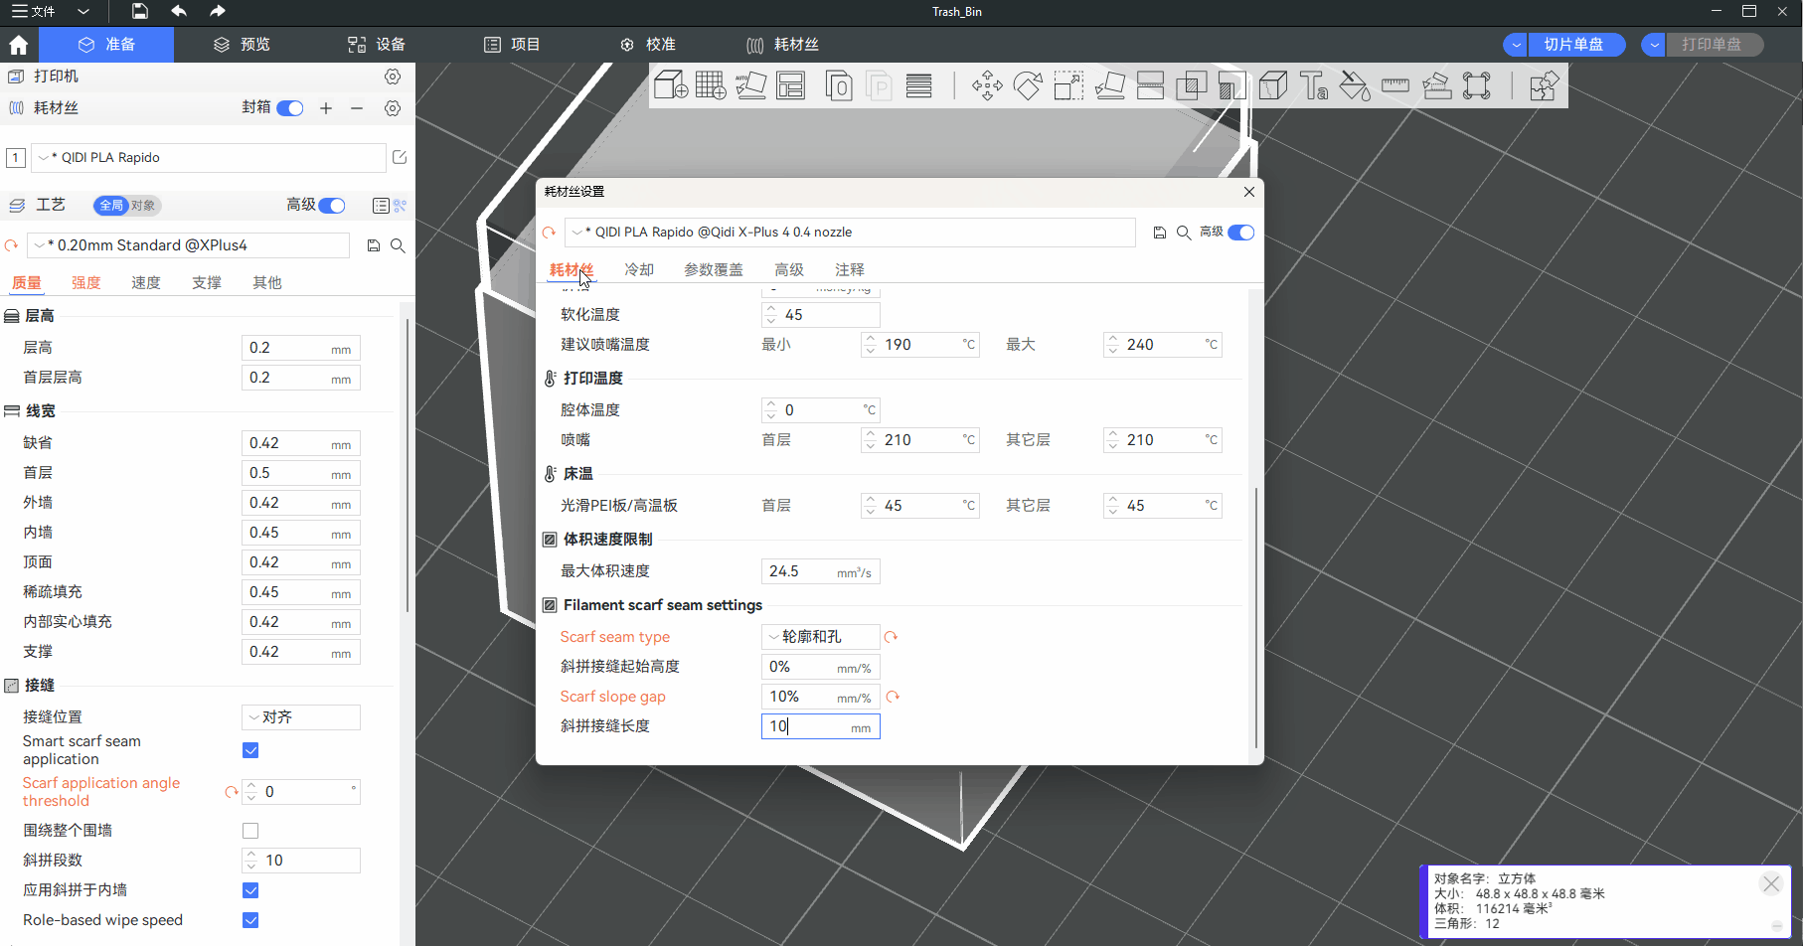Select the measure ruler tool
The height and width of the screenshot is (946, 1803).
pos(1395,86)
